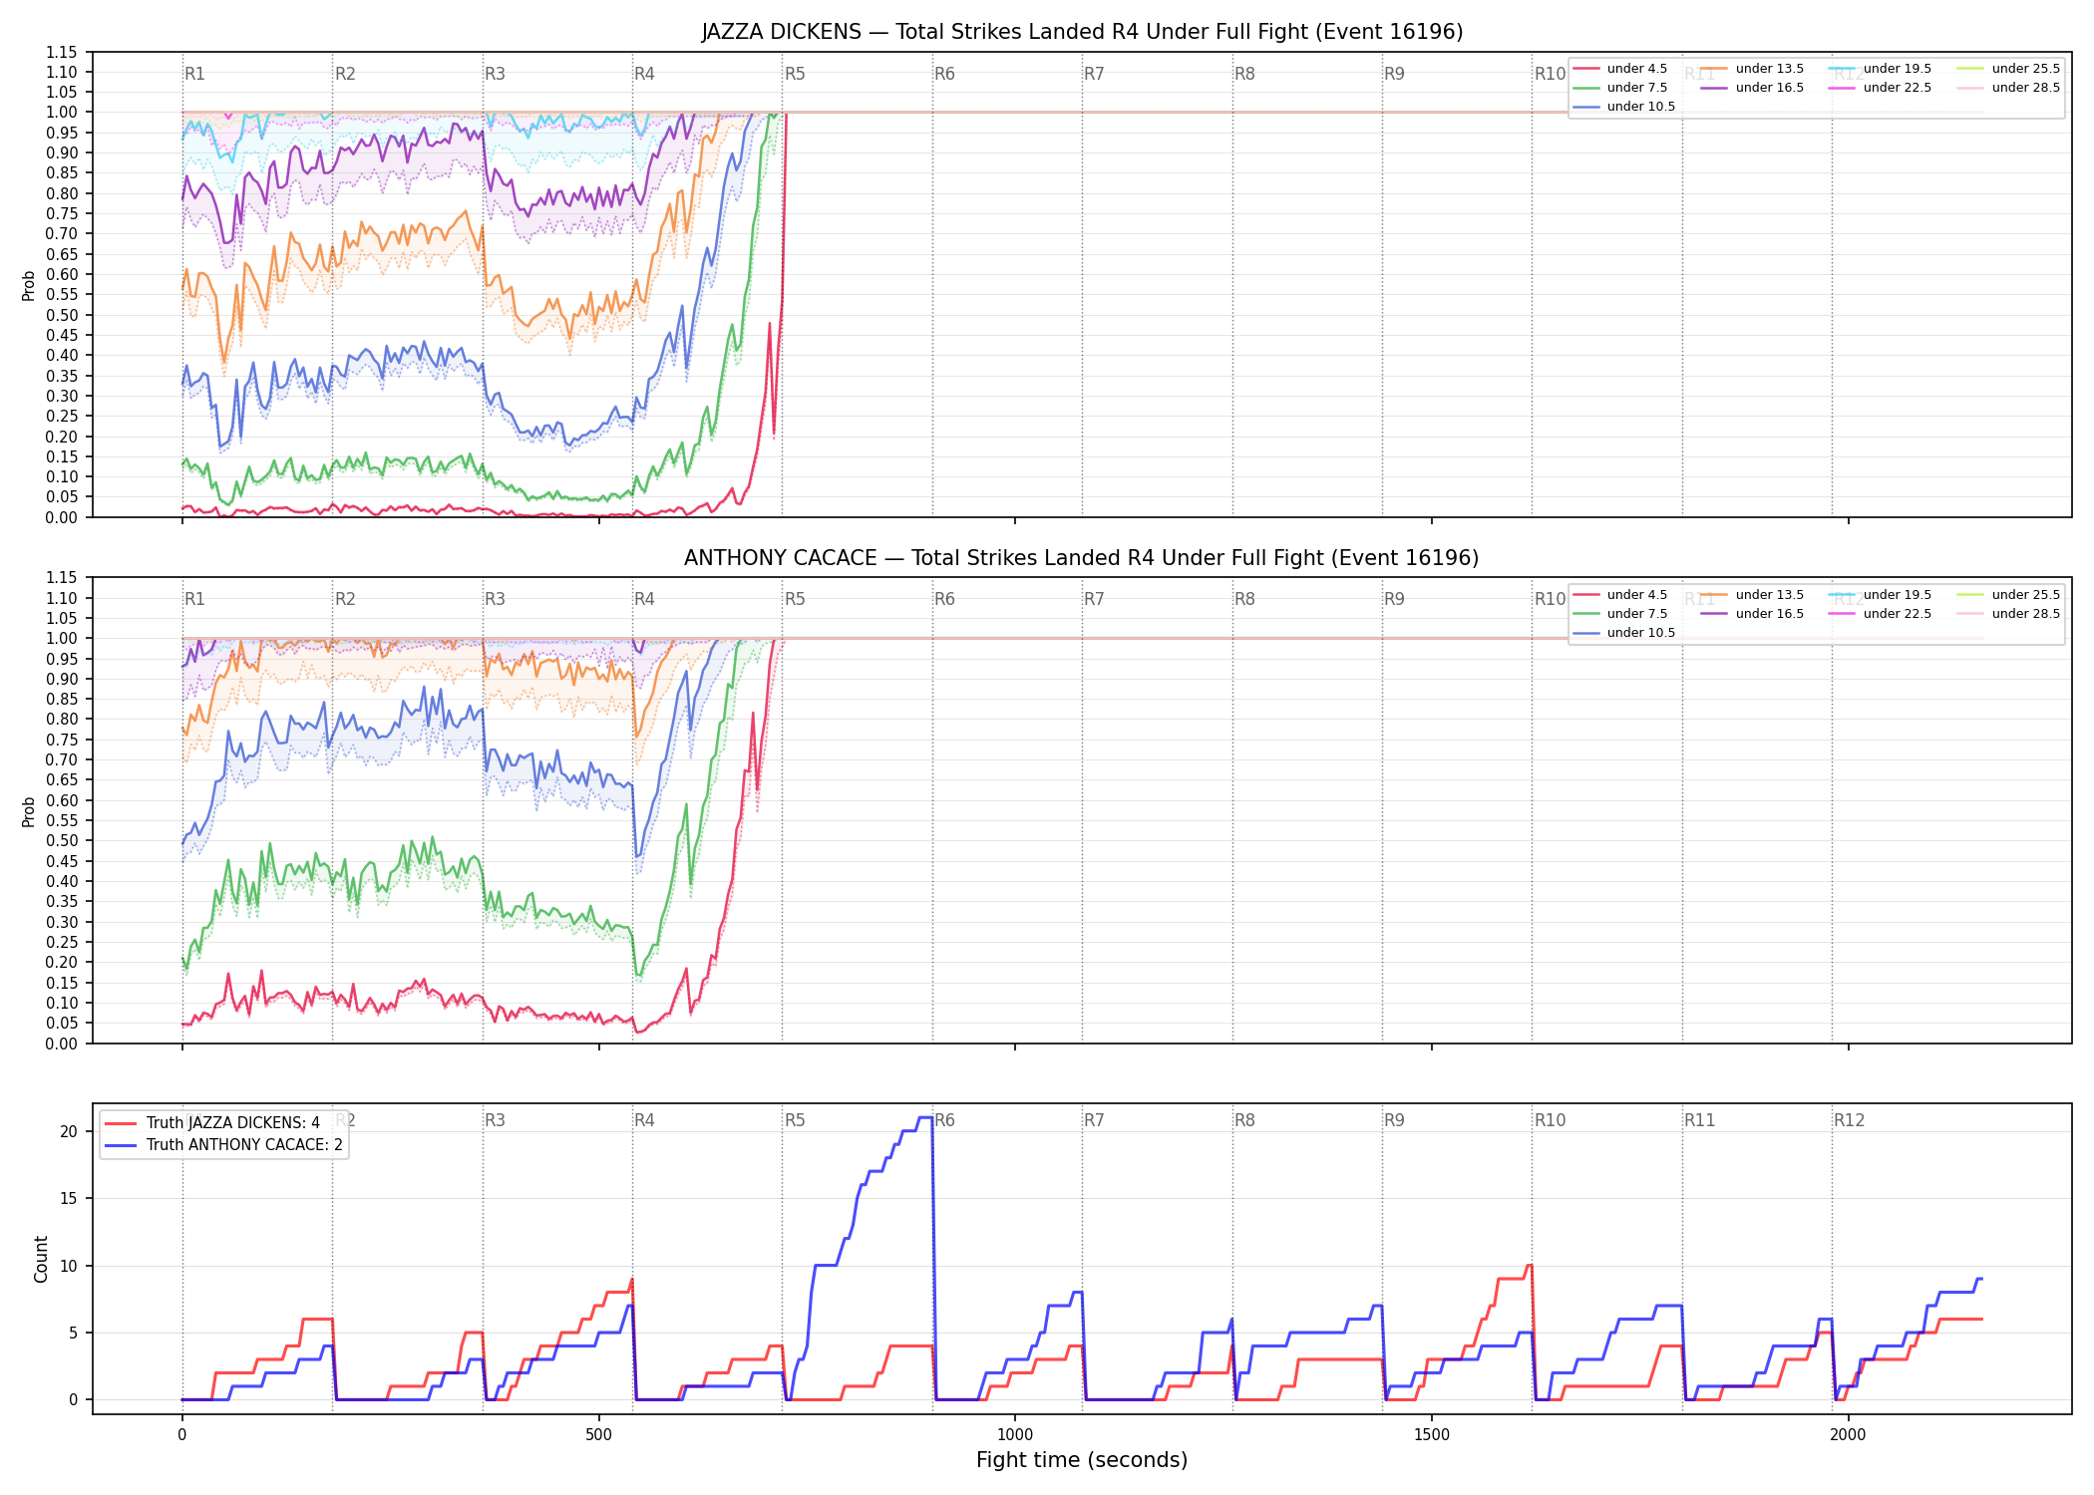Click the 'Fight time (seconds)' axis label
Viewport: 2094px width, 1495px height.
click(x=1082, y=1460)
